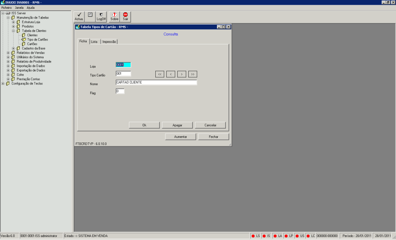This screenshot has height=240, width=396.
Task: Expand the Prestação Contas node
Action: click(x=8, y=79)
